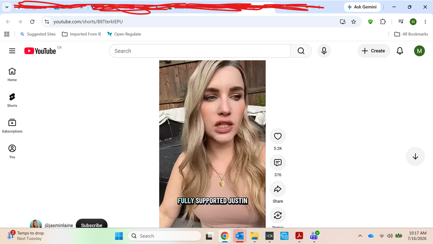This screenshot has height=244, width=433.
Task: Open the Wi-Fi network tray icon
Action: point(382,236)
